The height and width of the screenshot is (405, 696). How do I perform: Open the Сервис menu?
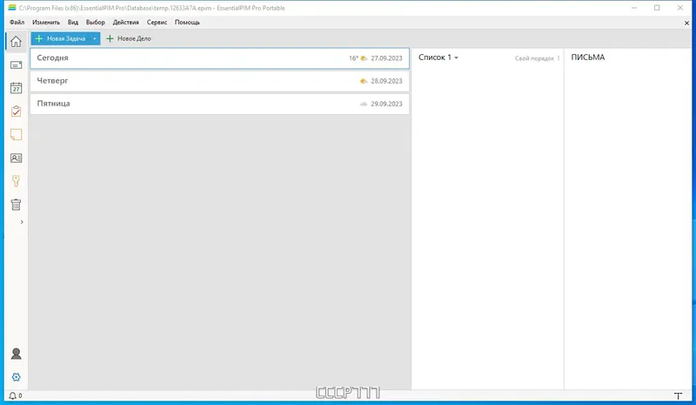coord(157,23)
